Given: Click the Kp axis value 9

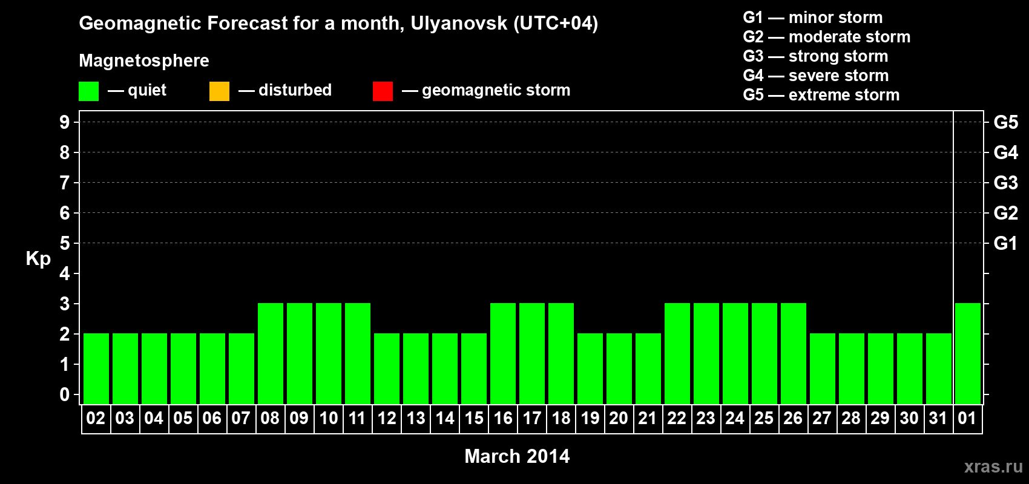Looking at the screenshot, I should click(64, 122).
